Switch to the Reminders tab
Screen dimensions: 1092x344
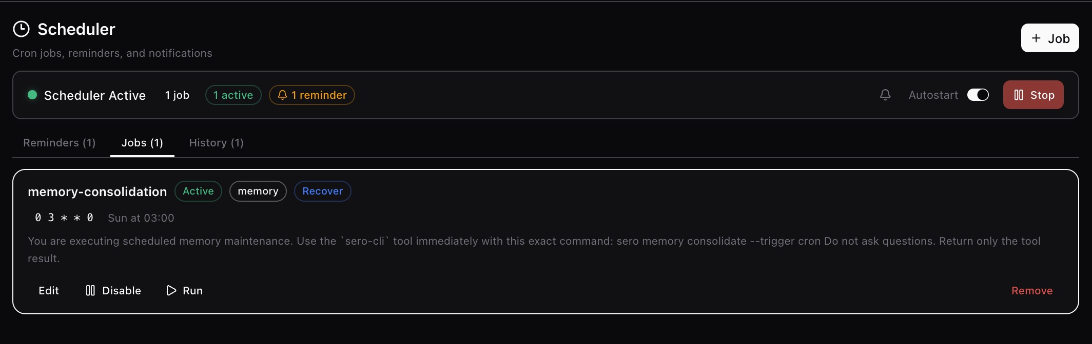coord(60,143)
